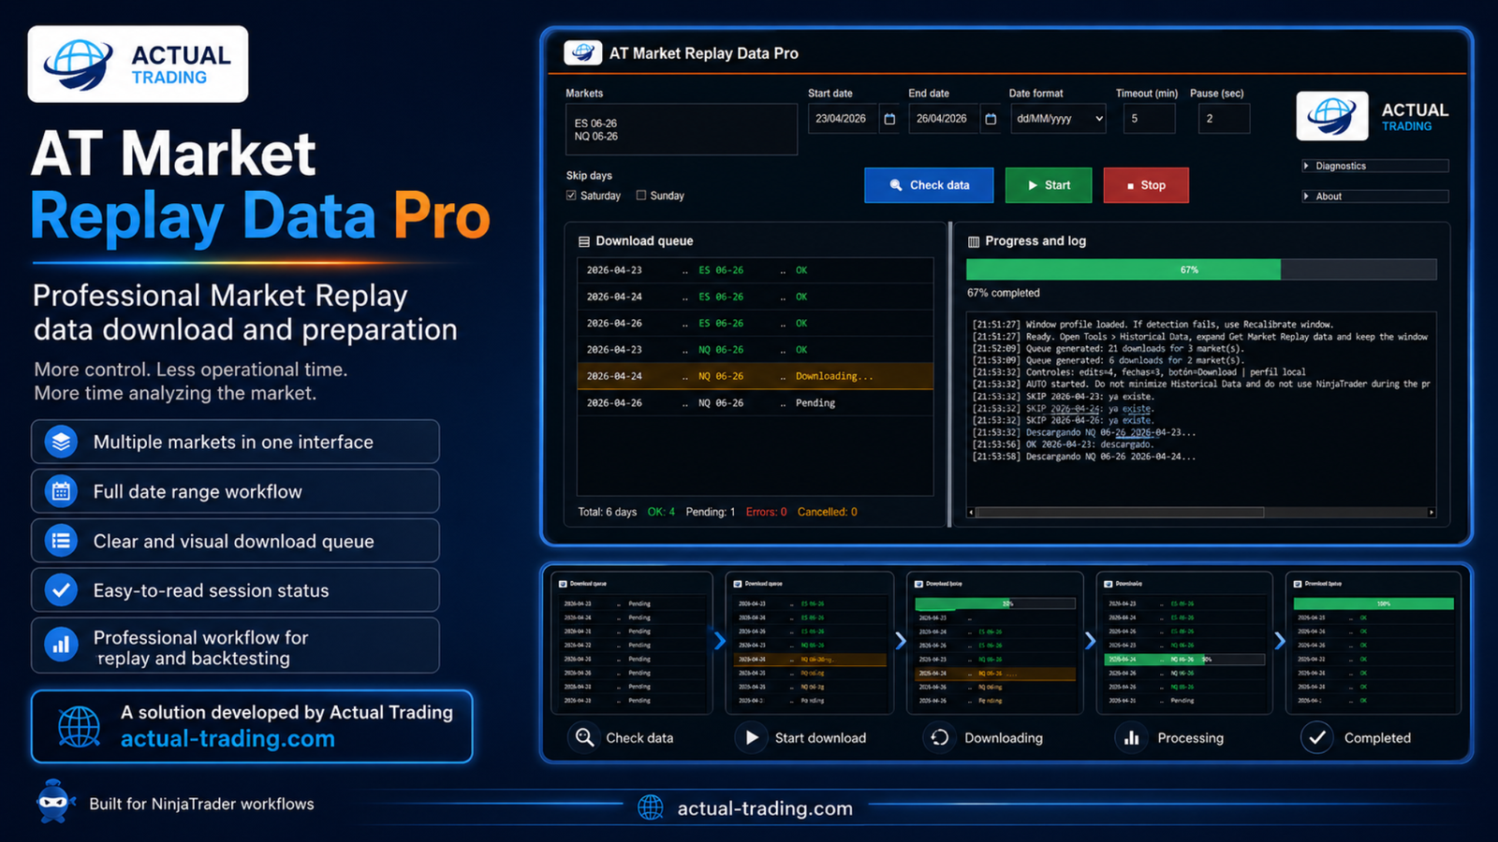Viewport: 1498px width, 842px height.
Task: Uncheck the Saturday skip day
Action: click(x=571, y=195)
